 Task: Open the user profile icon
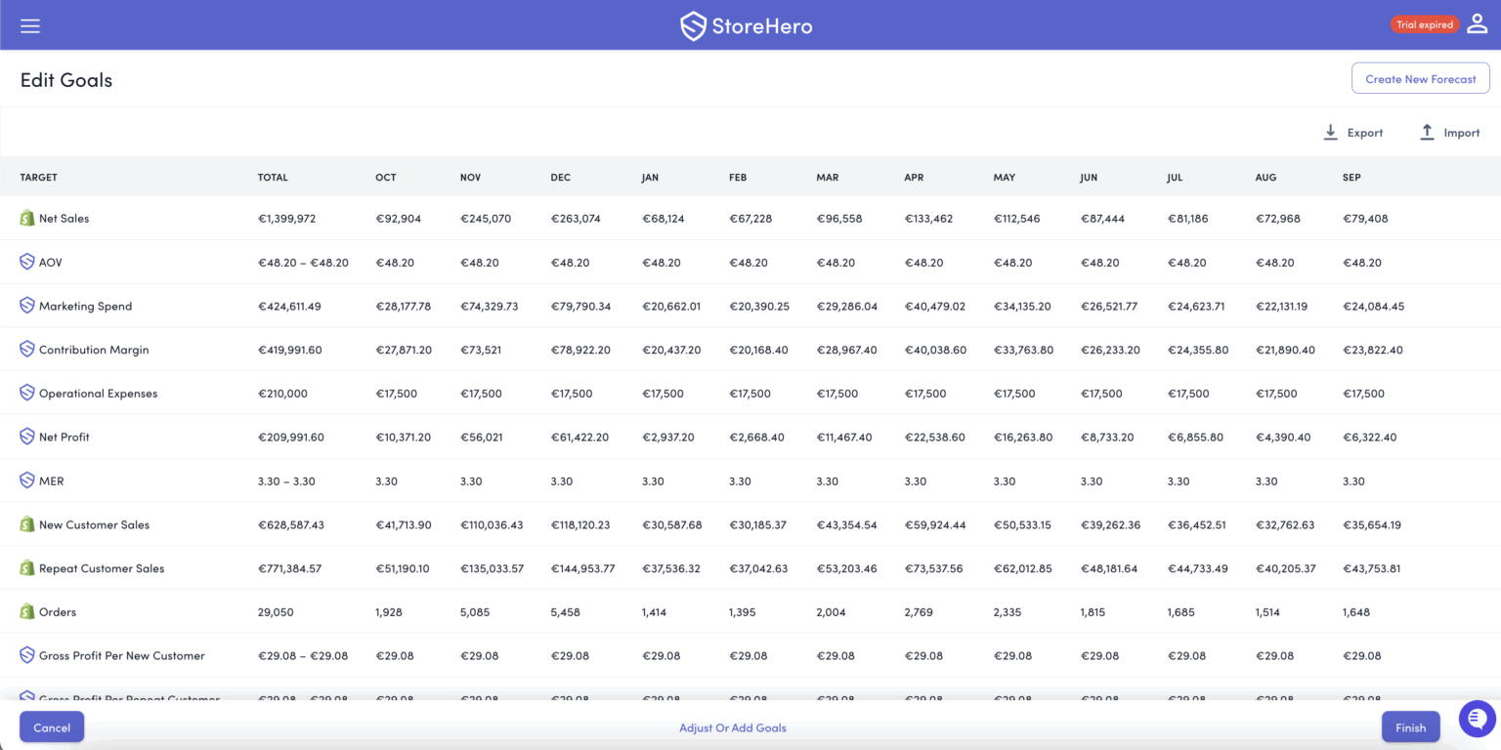[x=1477, y=23]
